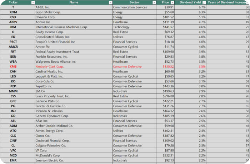
Task: Open the Sector column filter dropdown
Action: click(154, 3)
